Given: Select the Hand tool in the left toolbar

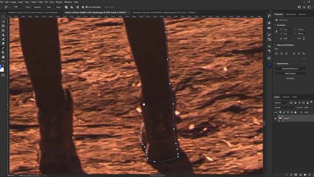Looking at the screenshot, I should coord(3,57).
